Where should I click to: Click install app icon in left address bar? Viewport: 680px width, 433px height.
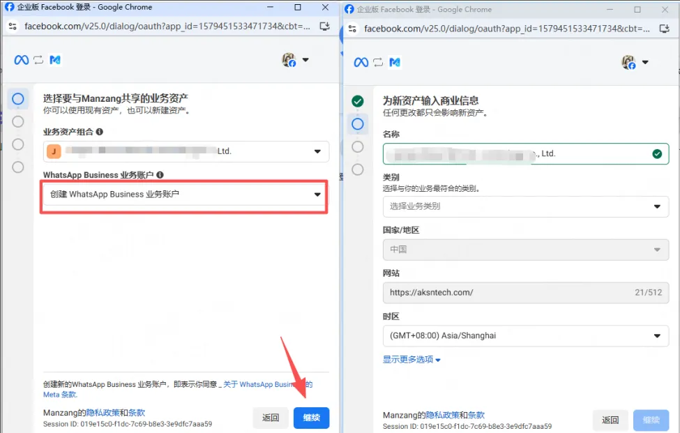324,26
